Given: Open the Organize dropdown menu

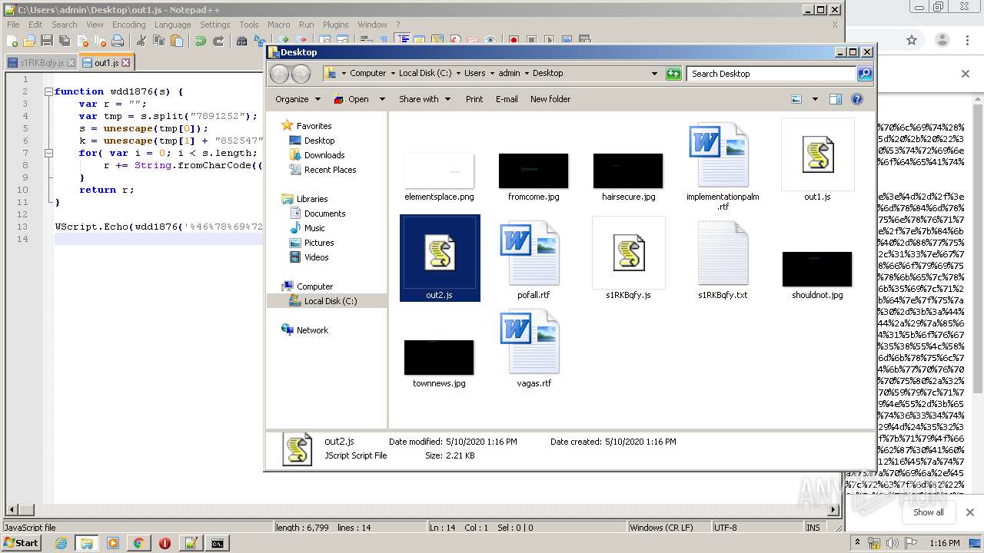Looking at the screenshot, I should click(x=298, y=99).
